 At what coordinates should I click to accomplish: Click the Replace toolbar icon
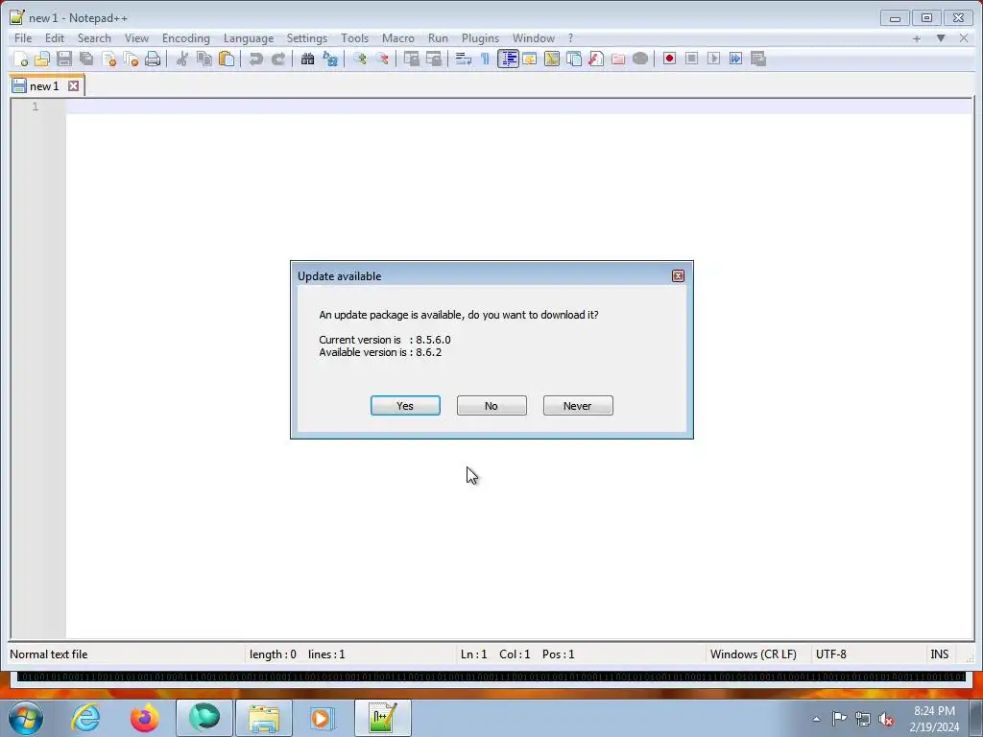click(x=330, y=59)
